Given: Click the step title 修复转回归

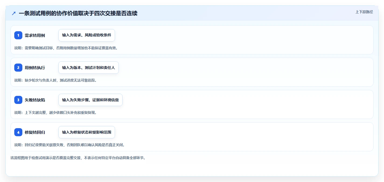Looking at the screenshot, I should (x=35, y=132).
